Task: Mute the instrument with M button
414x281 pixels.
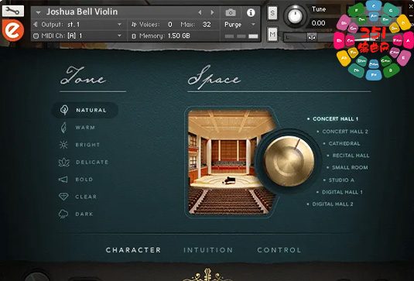Action: pos(272,34)
